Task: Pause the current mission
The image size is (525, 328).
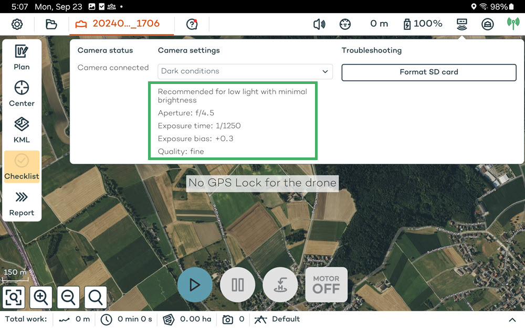Action: tap(237, 284)
